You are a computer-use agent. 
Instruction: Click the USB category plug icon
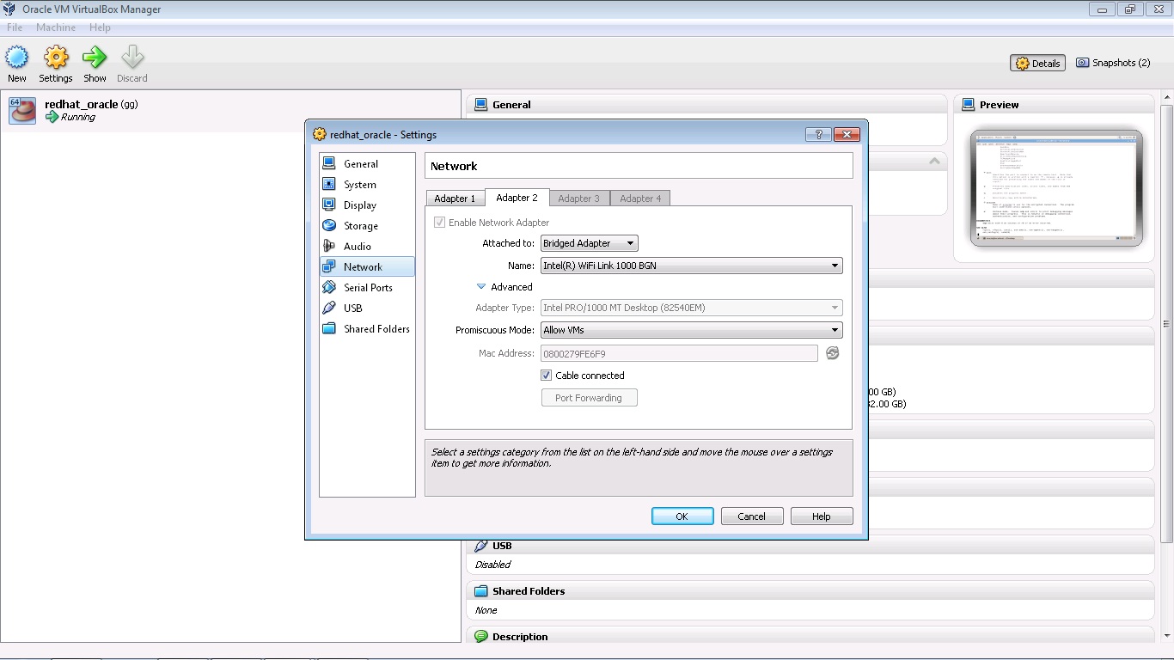329,308
